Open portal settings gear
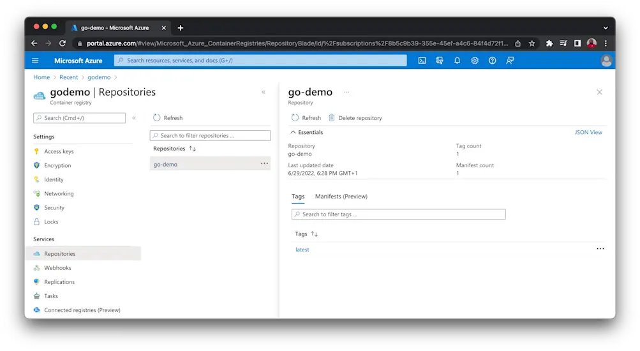640x351 pixels. coord(475,61)
